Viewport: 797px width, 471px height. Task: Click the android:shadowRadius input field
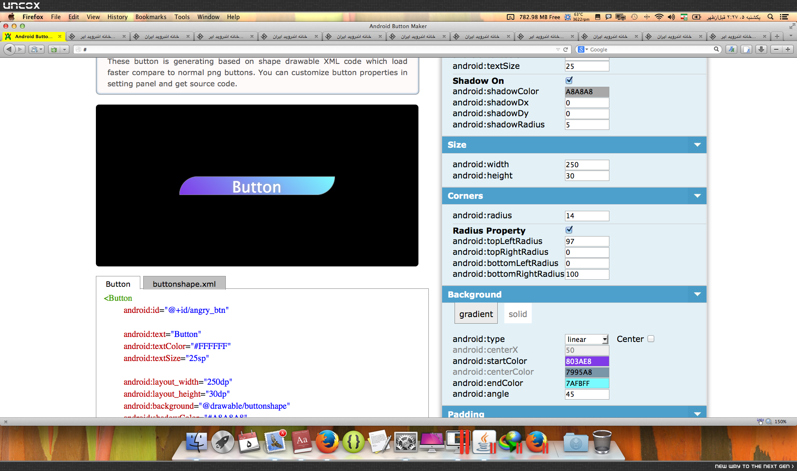(587, 125)
